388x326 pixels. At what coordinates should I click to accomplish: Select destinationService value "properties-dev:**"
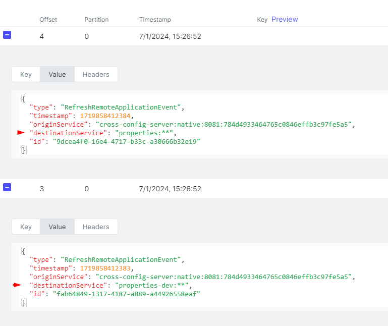coord(152,286)
